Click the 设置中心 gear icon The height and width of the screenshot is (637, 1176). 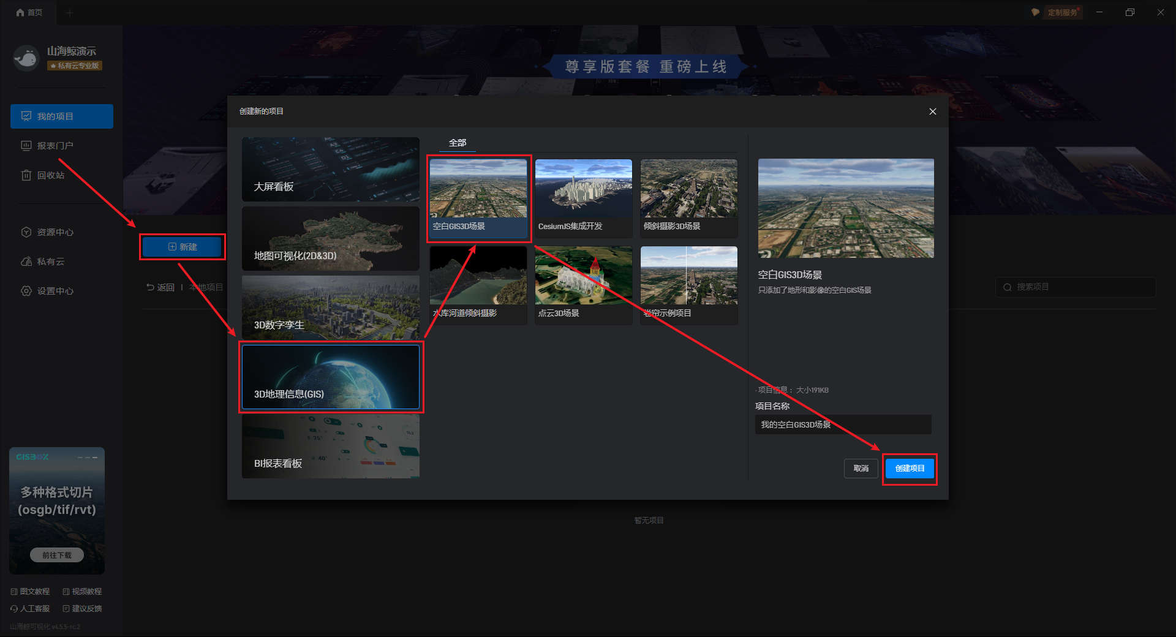(26, 291)
